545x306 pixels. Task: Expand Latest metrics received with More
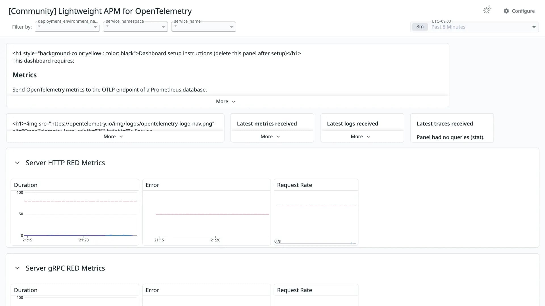click(x=270, y=137)
